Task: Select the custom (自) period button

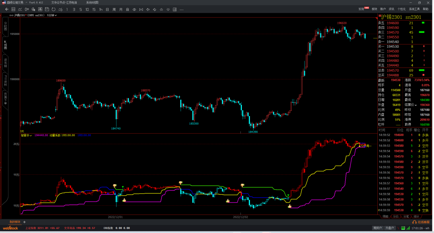Action: pos(127,9)
